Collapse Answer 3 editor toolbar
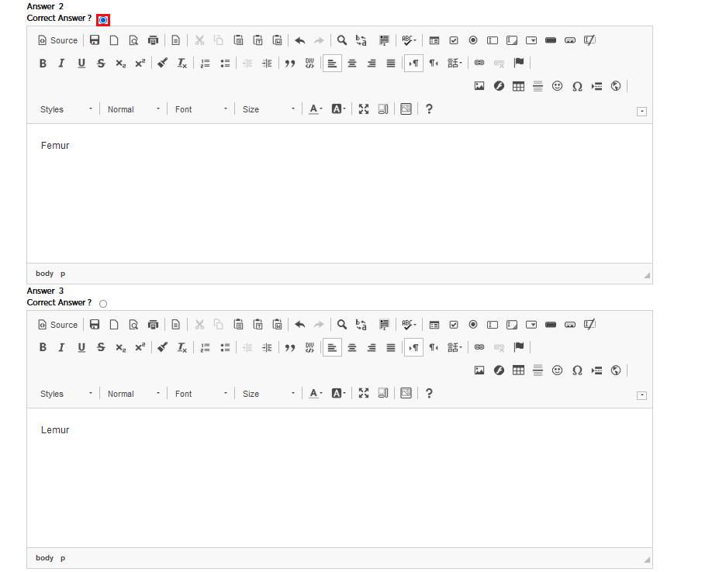This screenshot has width=726, height=572. click(641, 395)
